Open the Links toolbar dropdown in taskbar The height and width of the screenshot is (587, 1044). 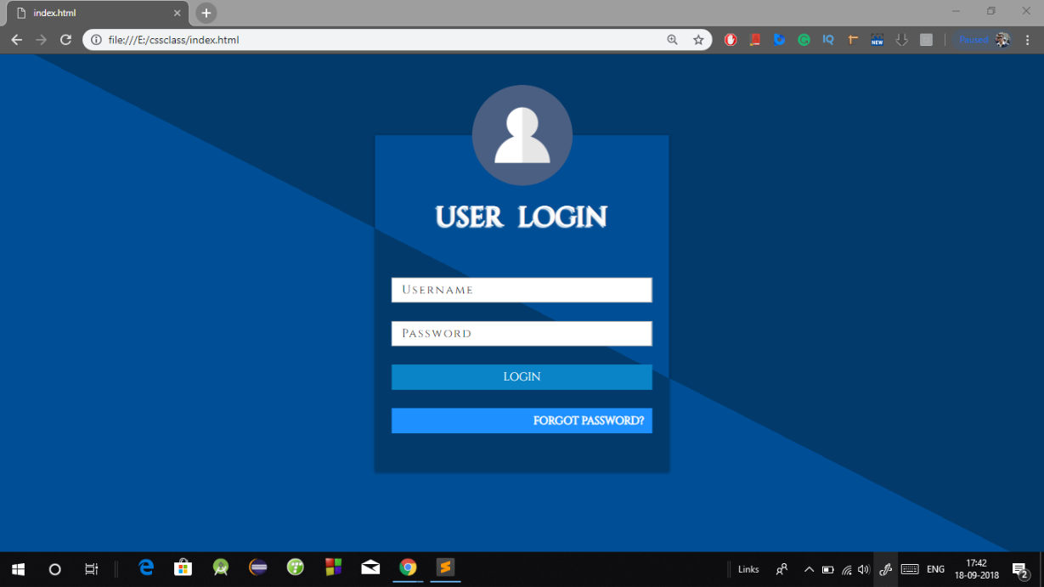point(748,569)
